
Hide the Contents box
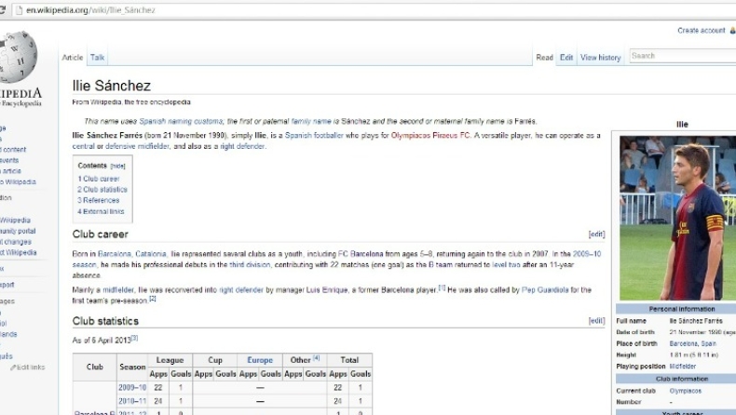[x=117, y=166]
